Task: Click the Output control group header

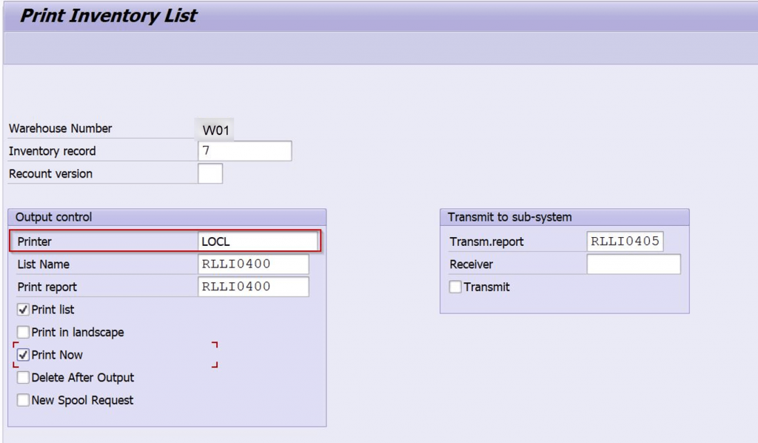Action: pyautogui.click(x=167, y=217)
